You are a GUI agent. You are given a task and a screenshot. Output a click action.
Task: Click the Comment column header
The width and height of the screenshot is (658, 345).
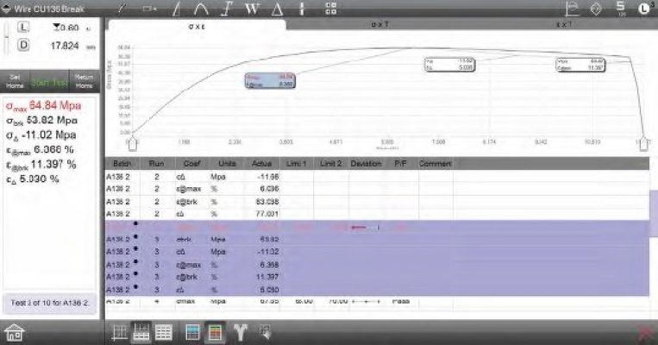[436, 164]
